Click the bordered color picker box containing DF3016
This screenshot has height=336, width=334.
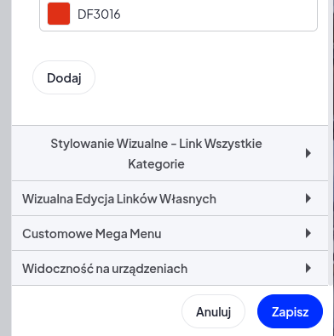178,14
